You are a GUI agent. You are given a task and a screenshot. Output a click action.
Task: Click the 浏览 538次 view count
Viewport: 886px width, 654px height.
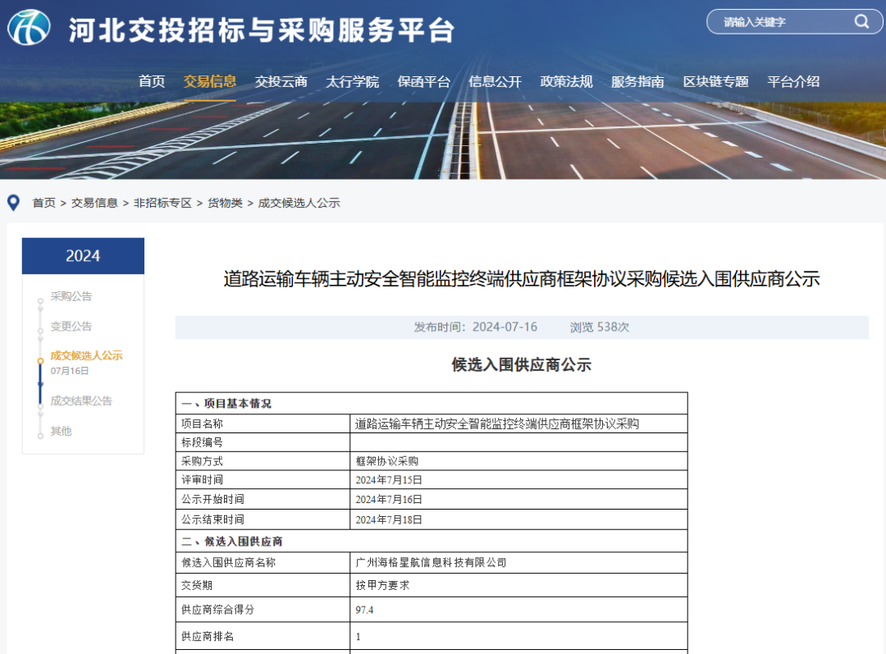click(x=600, y=327)
